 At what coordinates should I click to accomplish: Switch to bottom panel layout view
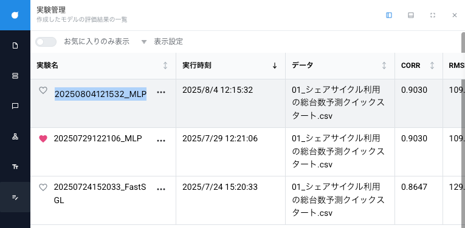pos(411,15)
